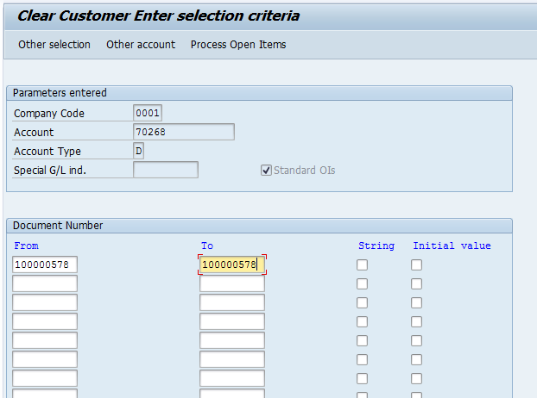Viewport: 537px width, 398px height.
Task: Focus the sixth From document field
Action: pyautogui.click(x=45, y=359)
